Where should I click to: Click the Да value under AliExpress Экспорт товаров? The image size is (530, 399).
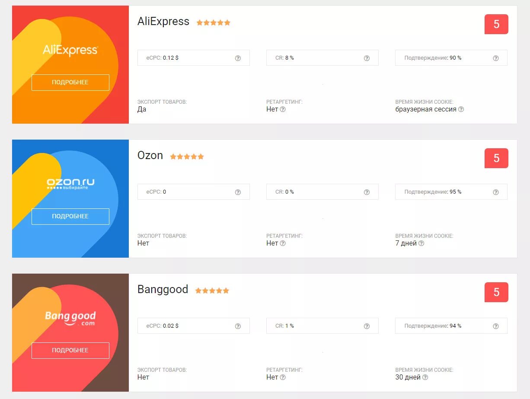point(142,109)
